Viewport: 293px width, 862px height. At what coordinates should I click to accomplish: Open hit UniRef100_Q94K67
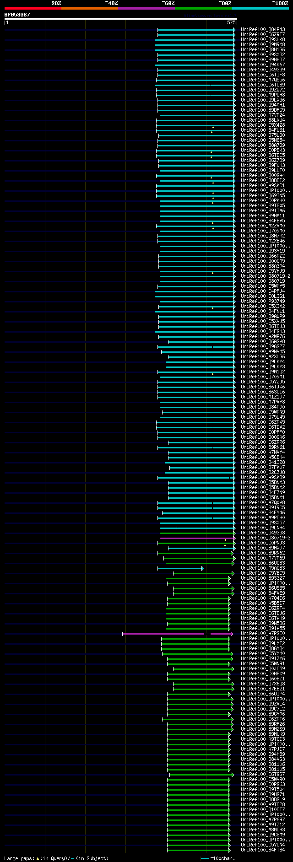point(263,65)
